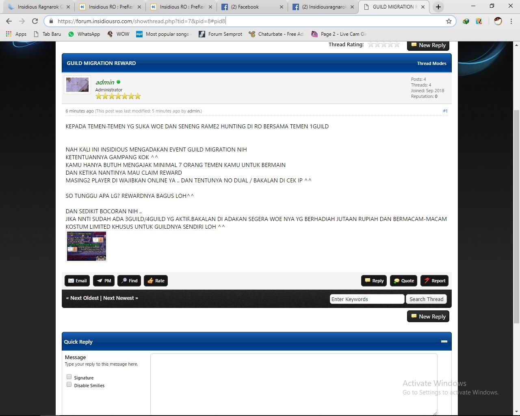The width and height of the screenshot is (520, 416).
Task: Rate thread with first star
Action: pyautogui.click(x=370, y=44)
